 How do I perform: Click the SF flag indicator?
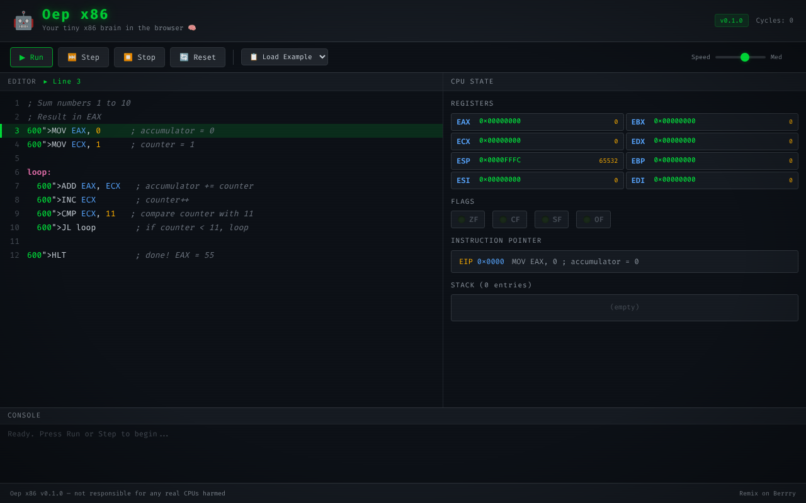(x=552, y=219)
